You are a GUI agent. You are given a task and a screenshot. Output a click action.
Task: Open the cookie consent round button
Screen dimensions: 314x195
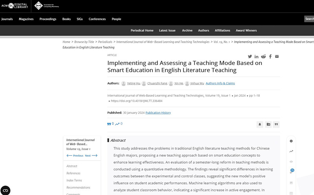(5, 190)
